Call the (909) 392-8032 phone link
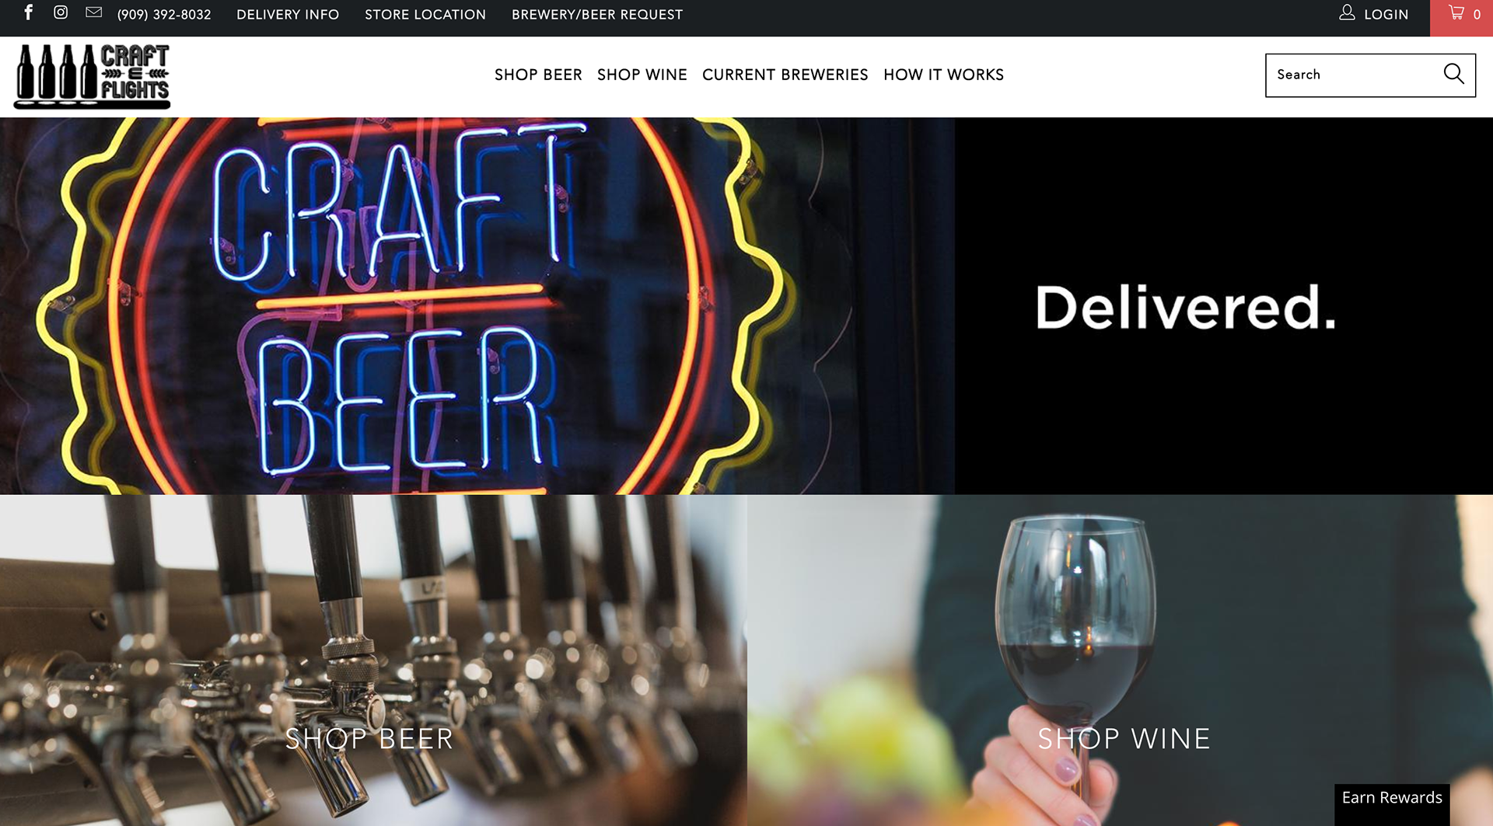 pos(164,15)
